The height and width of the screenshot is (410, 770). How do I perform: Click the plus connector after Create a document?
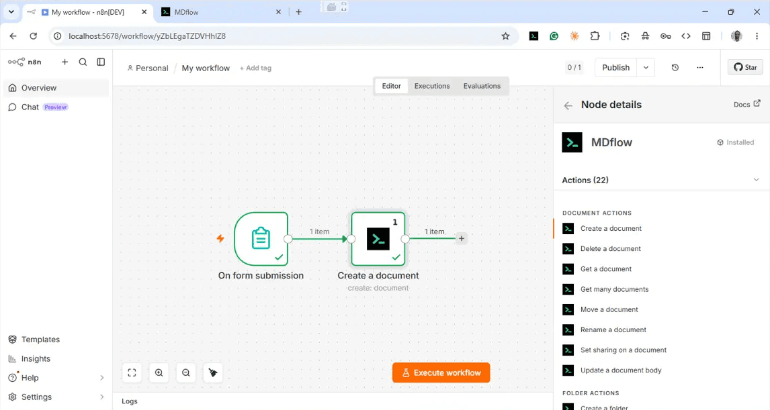pyautogui.click(x=461, y=238)
